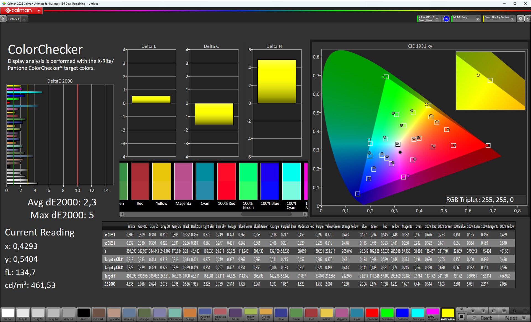Open the Direct Display Control dropdown
Image resolution: width=531 pixels, height=322 pixels.
512,19
